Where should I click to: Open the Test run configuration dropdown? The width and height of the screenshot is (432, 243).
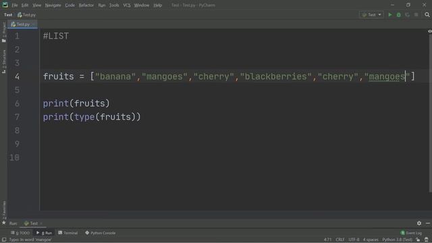[371, 15]
